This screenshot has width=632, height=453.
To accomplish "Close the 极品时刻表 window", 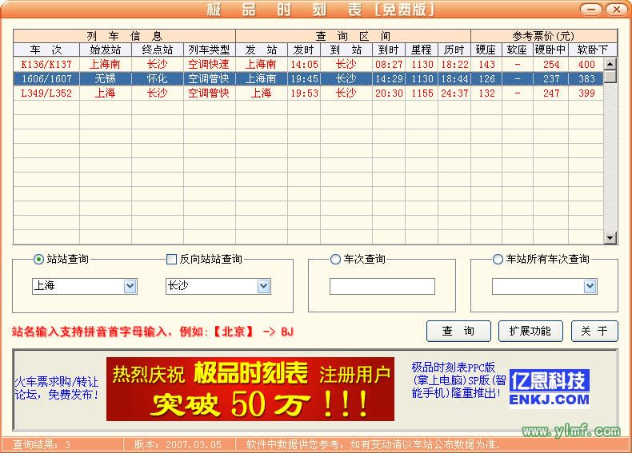I will coord(616,10).
